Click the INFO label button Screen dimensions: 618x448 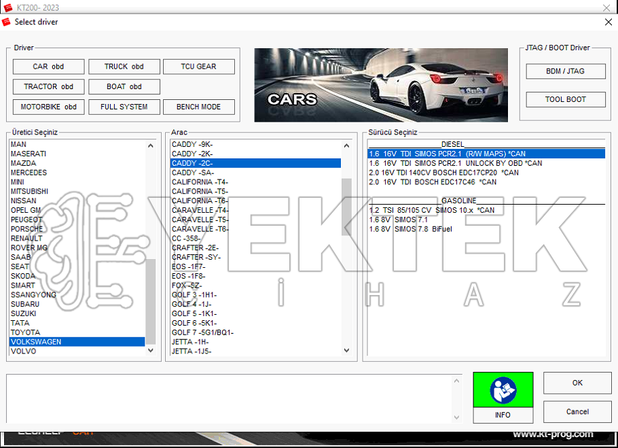(503, 415)
